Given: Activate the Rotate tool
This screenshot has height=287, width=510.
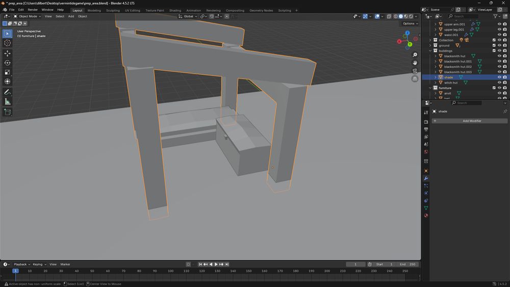Looking at the screenshot, I should (7, 63).
